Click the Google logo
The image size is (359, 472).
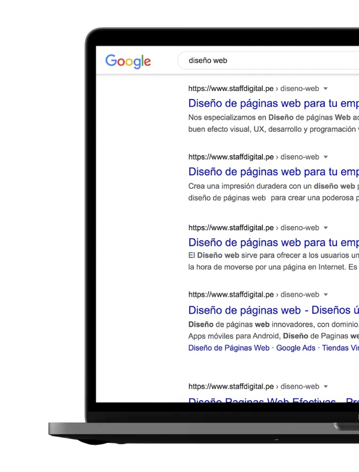128,61
